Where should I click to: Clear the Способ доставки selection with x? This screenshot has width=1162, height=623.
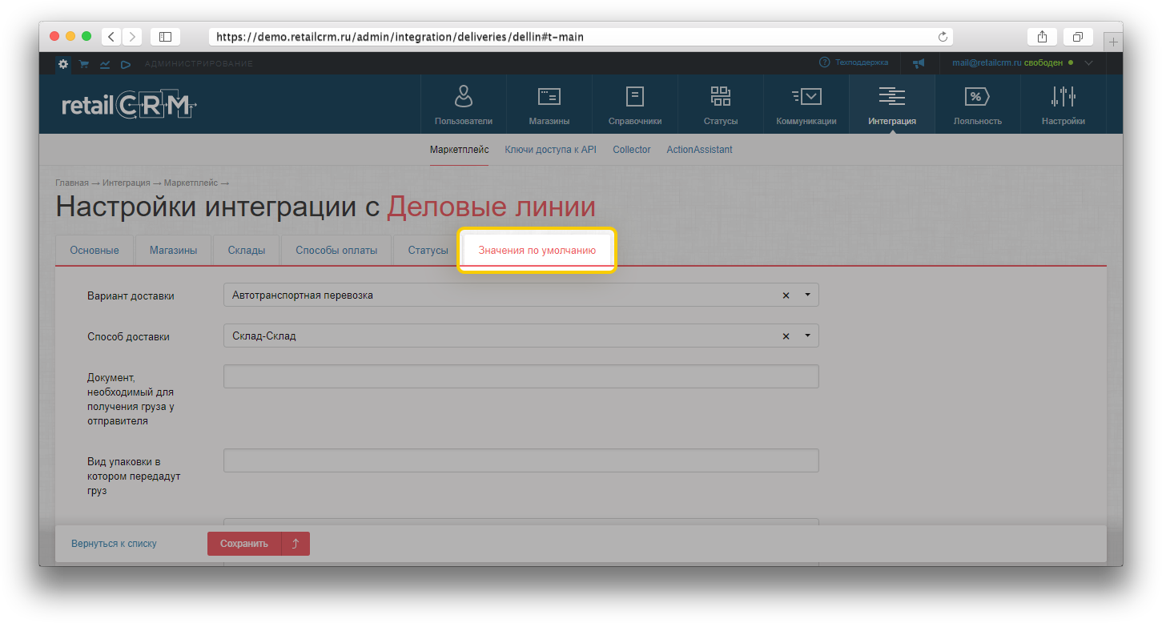[x=786, y=336]
